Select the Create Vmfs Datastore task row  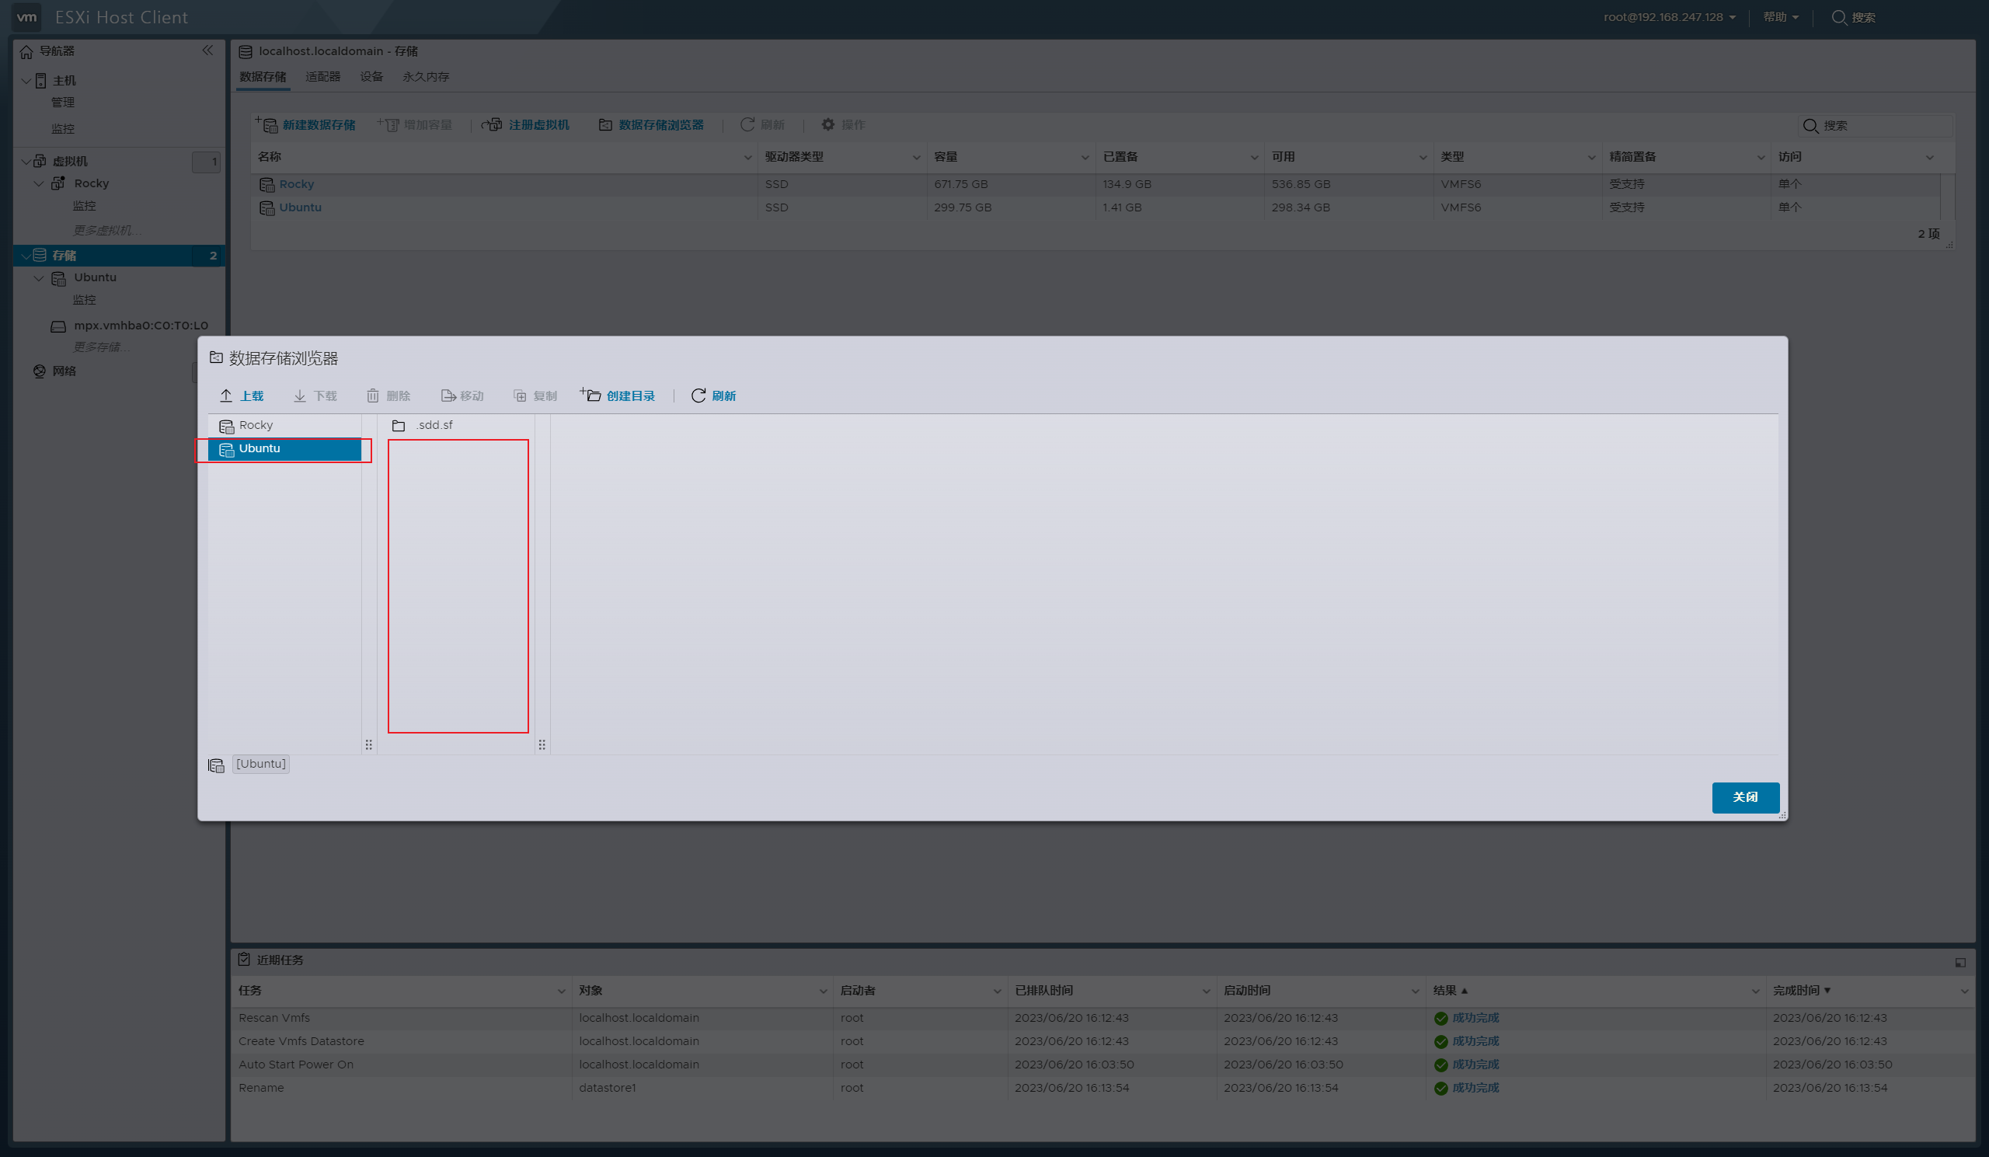1102,1042
